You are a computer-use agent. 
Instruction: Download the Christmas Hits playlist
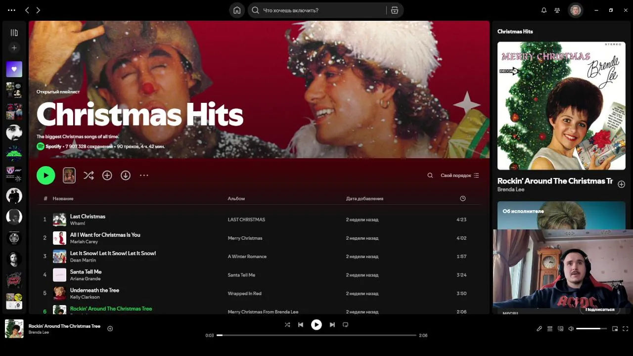126,176
